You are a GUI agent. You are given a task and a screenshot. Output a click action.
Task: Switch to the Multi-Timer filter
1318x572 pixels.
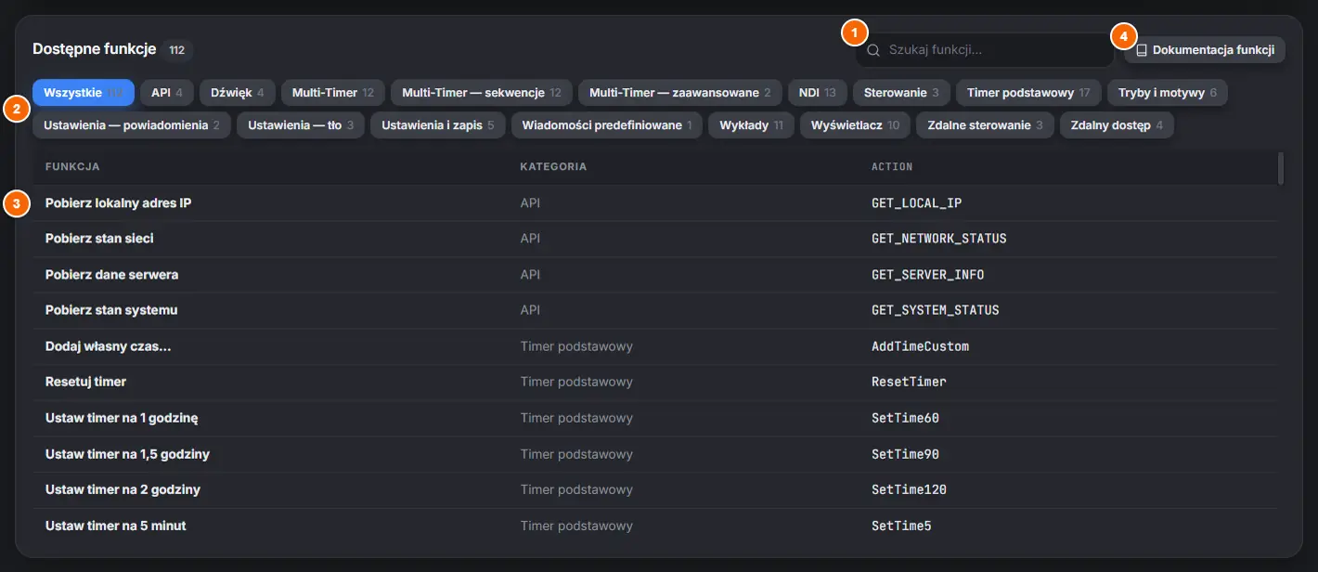coord(333,93)
